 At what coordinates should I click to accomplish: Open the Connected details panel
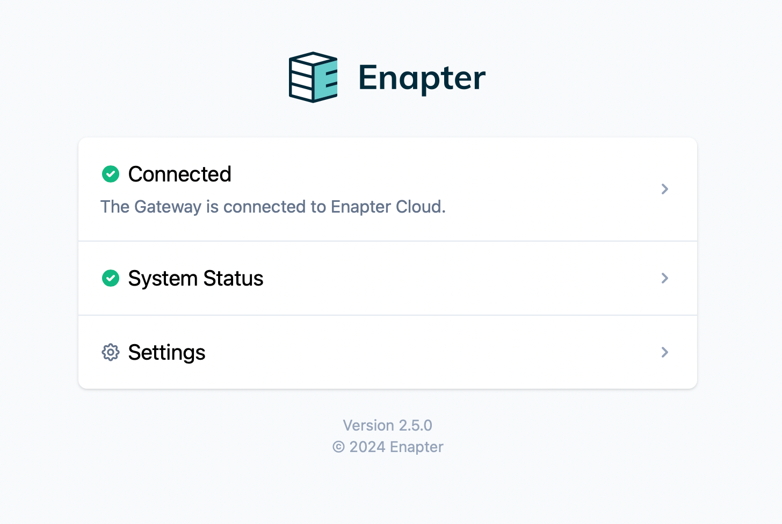coord(387,189)
